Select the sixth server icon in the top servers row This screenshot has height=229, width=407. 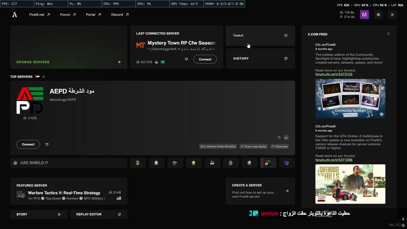click(x=231, y=163)
